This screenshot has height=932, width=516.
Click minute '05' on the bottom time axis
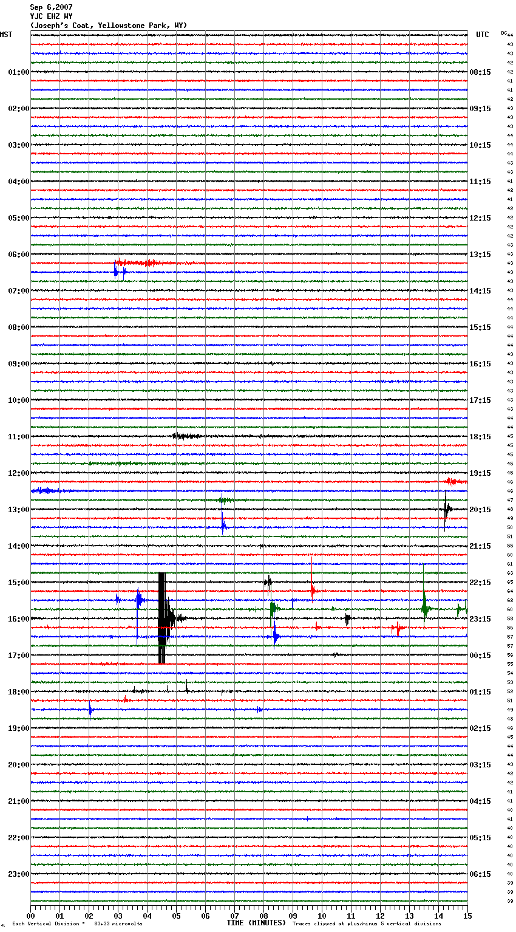176,916
